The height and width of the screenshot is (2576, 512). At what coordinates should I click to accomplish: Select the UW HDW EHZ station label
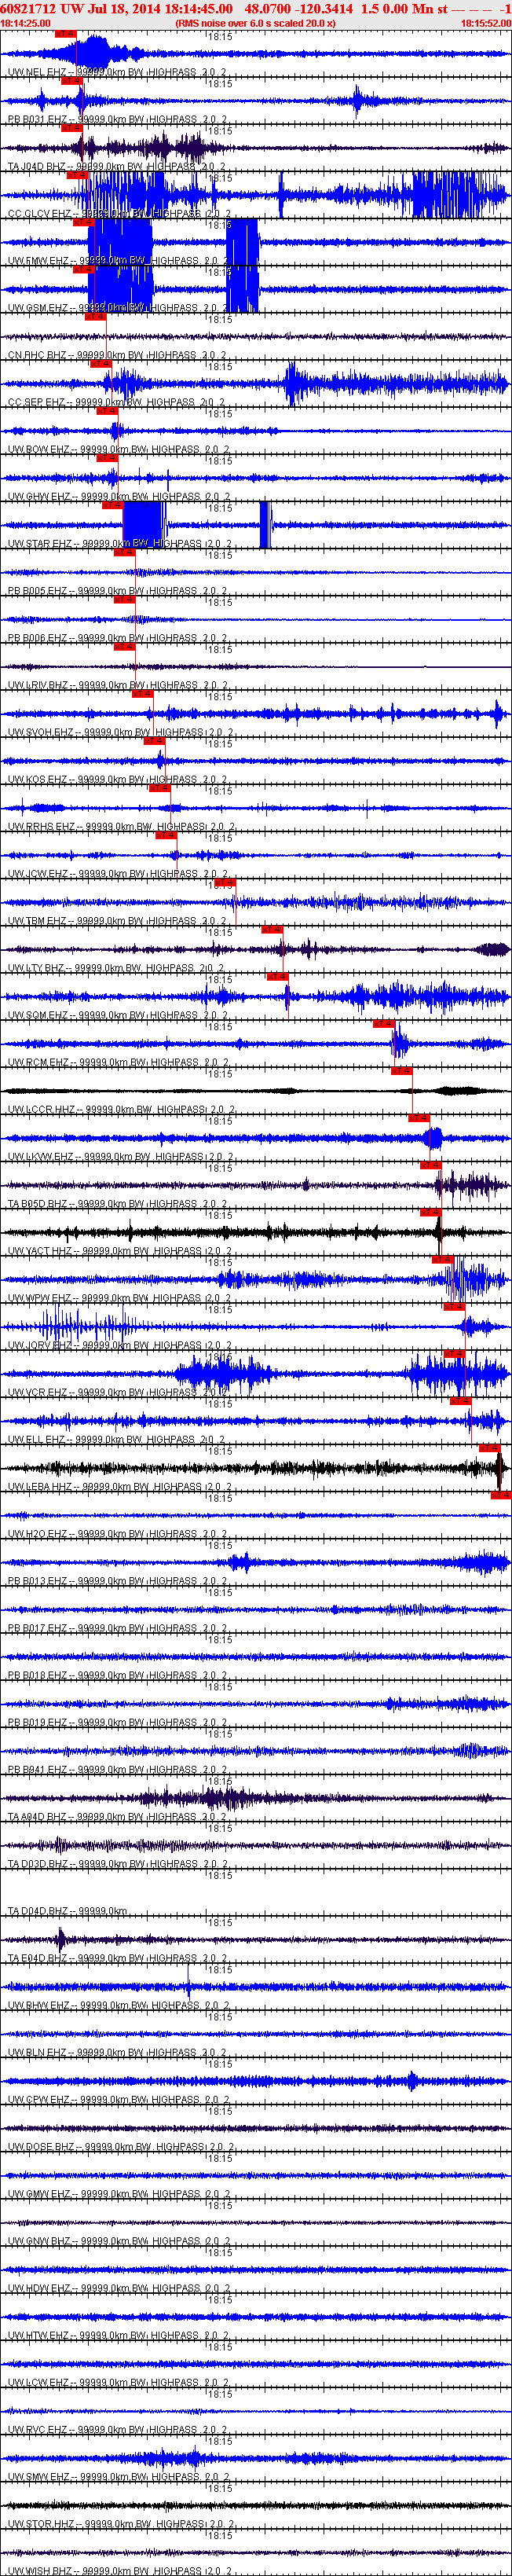tap(118, 2288)
